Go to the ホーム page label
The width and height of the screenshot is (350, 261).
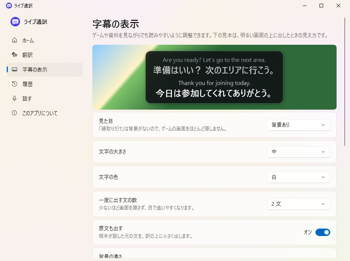click(28, 40)
